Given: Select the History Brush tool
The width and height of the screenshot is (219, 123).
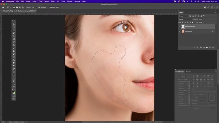Looking at the screenshot, I should point(14,54).
